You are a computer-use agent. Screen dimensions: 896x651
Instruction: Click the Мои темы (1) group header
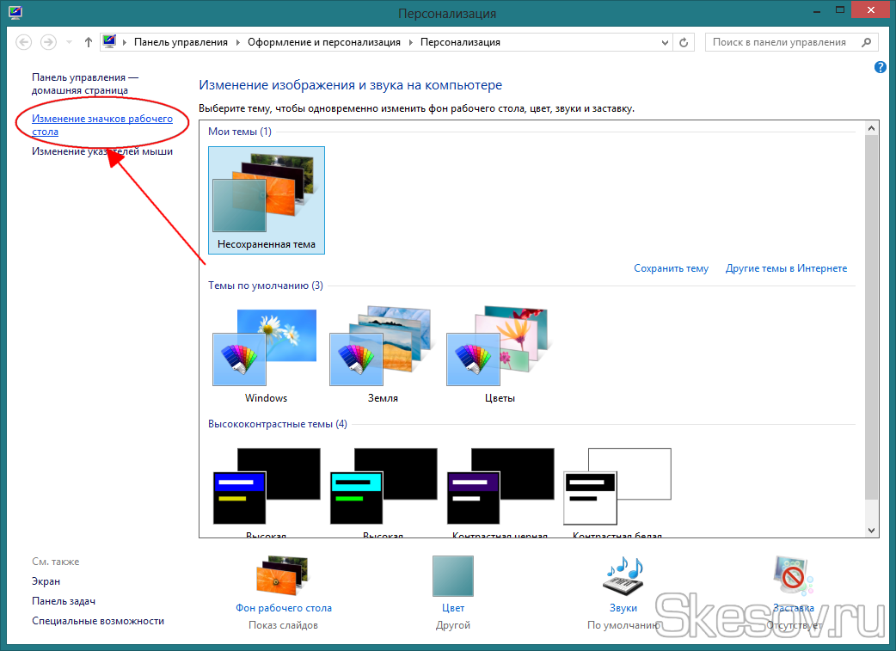239,132
